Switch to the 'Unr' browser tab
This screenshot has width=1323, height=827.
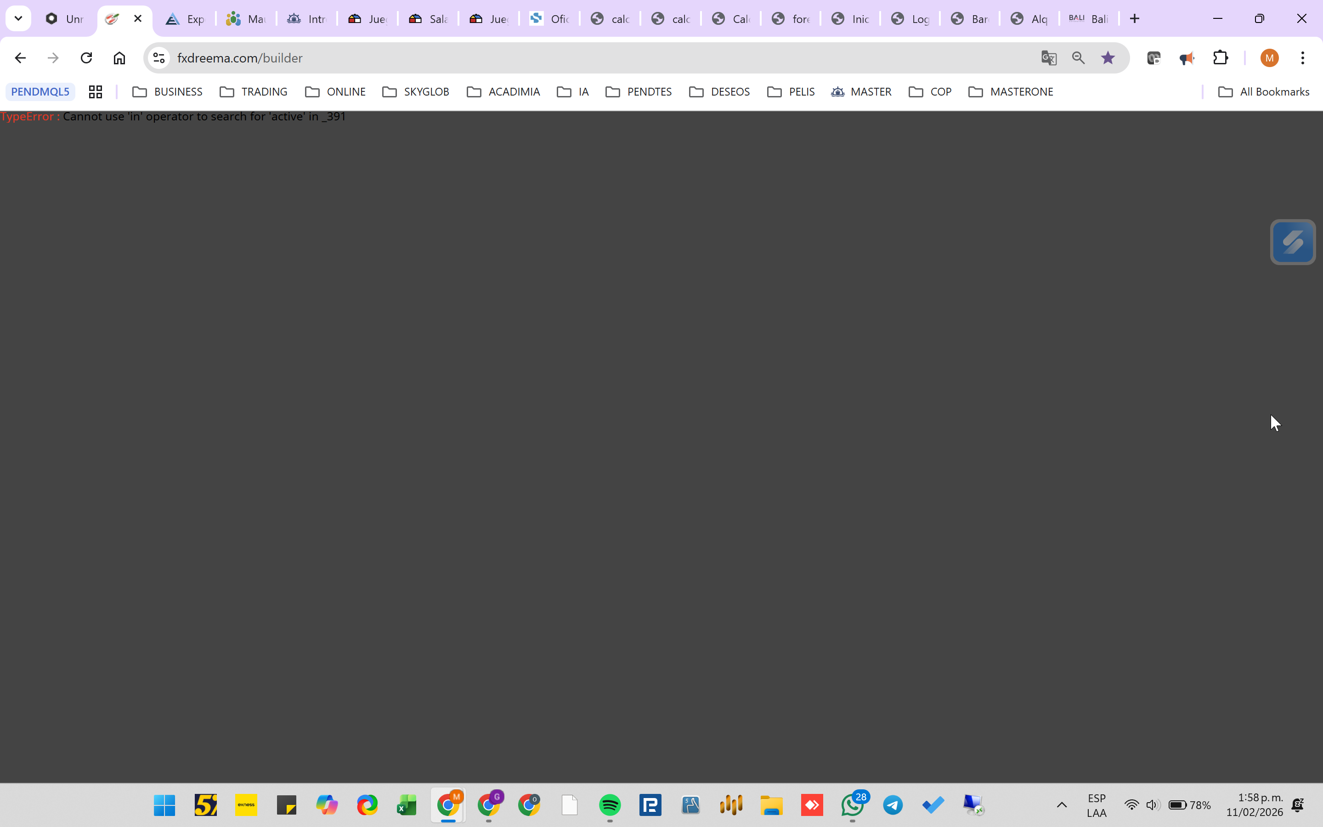pos(65,19)
